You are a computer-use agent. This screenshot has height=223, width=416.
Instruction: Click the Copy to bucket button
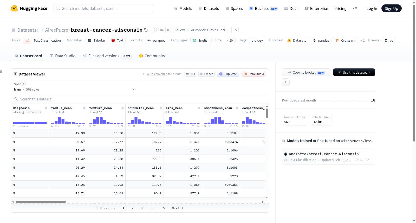(x=306, y=72)
